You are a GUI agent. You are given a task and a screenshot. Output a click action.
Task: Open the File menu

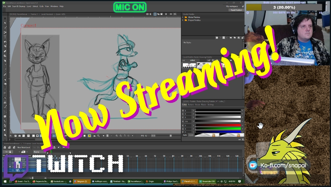[4, 6]
